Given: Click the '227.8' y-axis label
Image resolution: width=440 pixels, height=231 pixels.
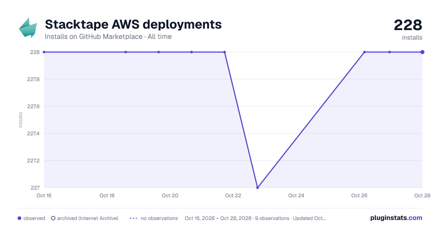Looking at the screenshot, I should [x=33, y=79].
